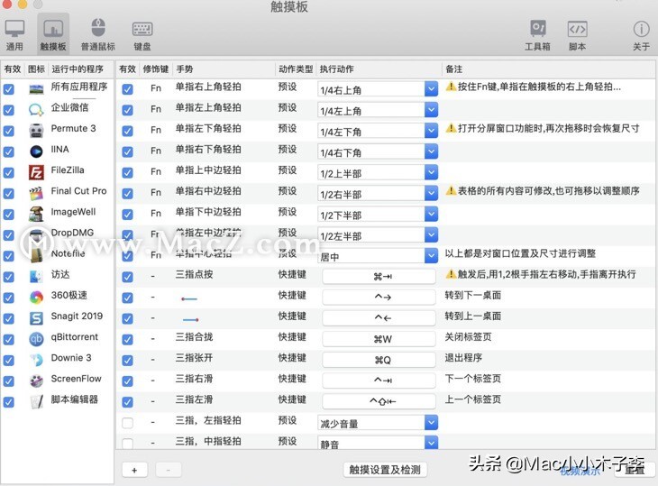The height and width of the screenshot is (486, 658).
Task: Select the 三指张开 gesture cell
Action: point(194,358)
